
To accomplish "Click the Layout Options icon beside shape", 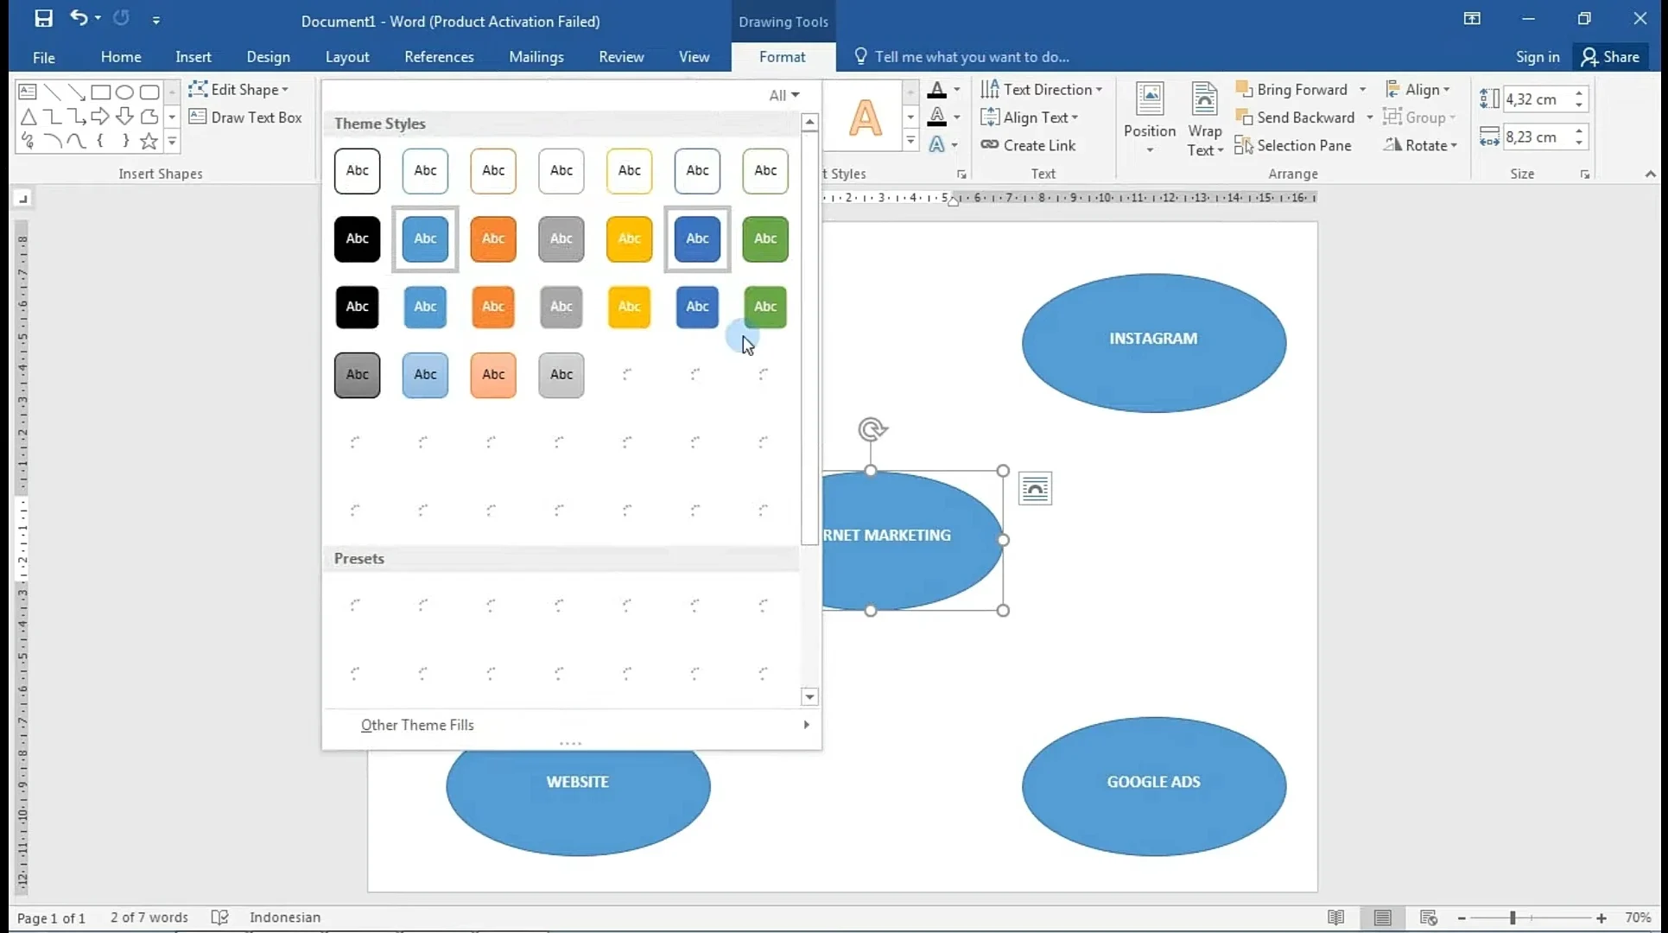I will click(x=1035, y=489).
